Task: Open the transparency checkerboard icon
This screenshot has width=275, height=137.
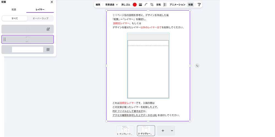Action: (x=165, y=5)
